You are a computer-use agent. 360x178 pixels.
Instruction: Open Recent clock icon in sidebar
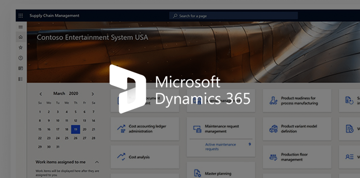(x=21, y=58)
